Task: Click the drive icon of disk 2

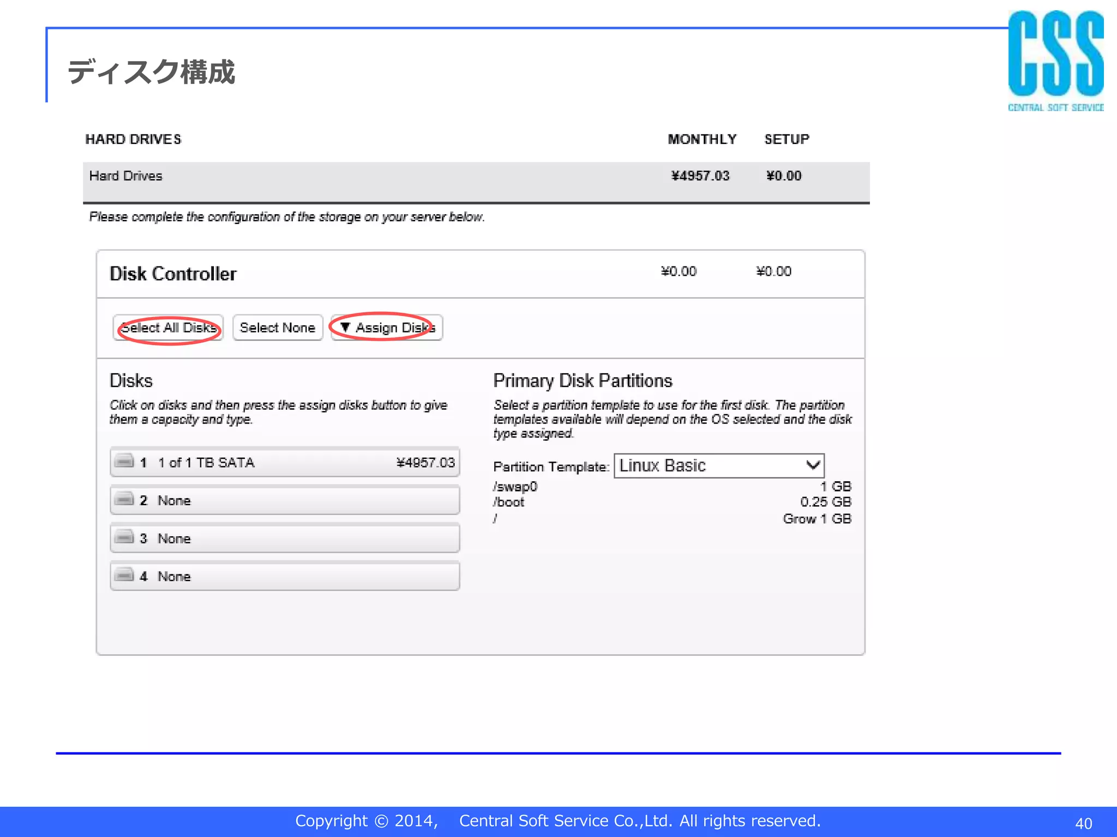Action: tap(124, 499)
